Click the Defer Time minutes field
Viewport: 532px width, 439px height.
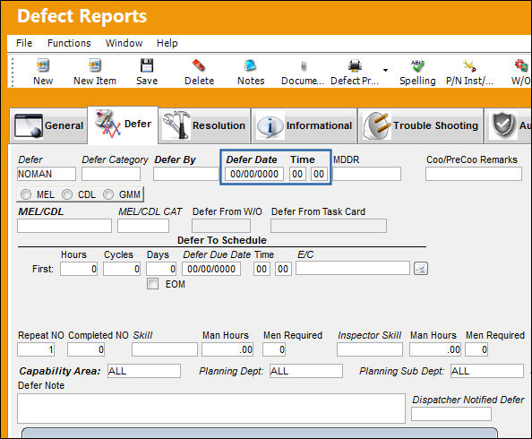point(319,174)
